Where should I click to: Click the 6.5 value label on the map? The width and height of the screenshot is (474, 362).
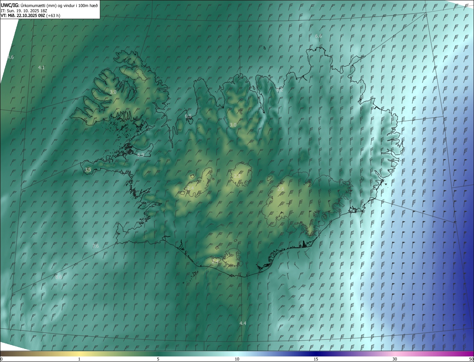point(188,116)
